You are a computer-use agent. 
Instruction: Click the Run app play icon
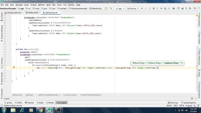[x=142, y=8]
